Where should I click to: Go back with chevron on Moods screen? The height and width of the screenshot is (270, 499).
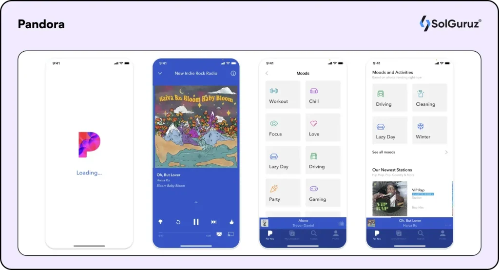[267, 73]
